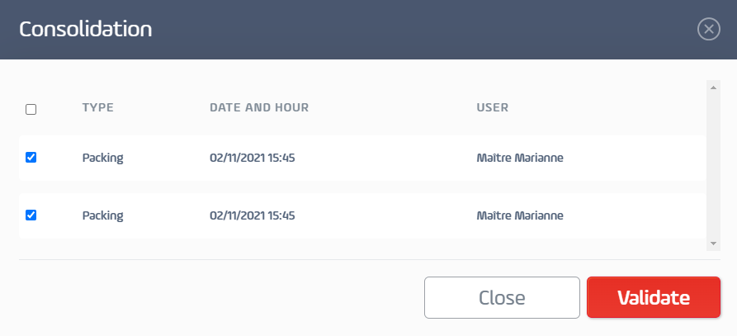737x336 pixels.
Task: Click the scrollbar down arrow
Action: (x=713, y=244)
